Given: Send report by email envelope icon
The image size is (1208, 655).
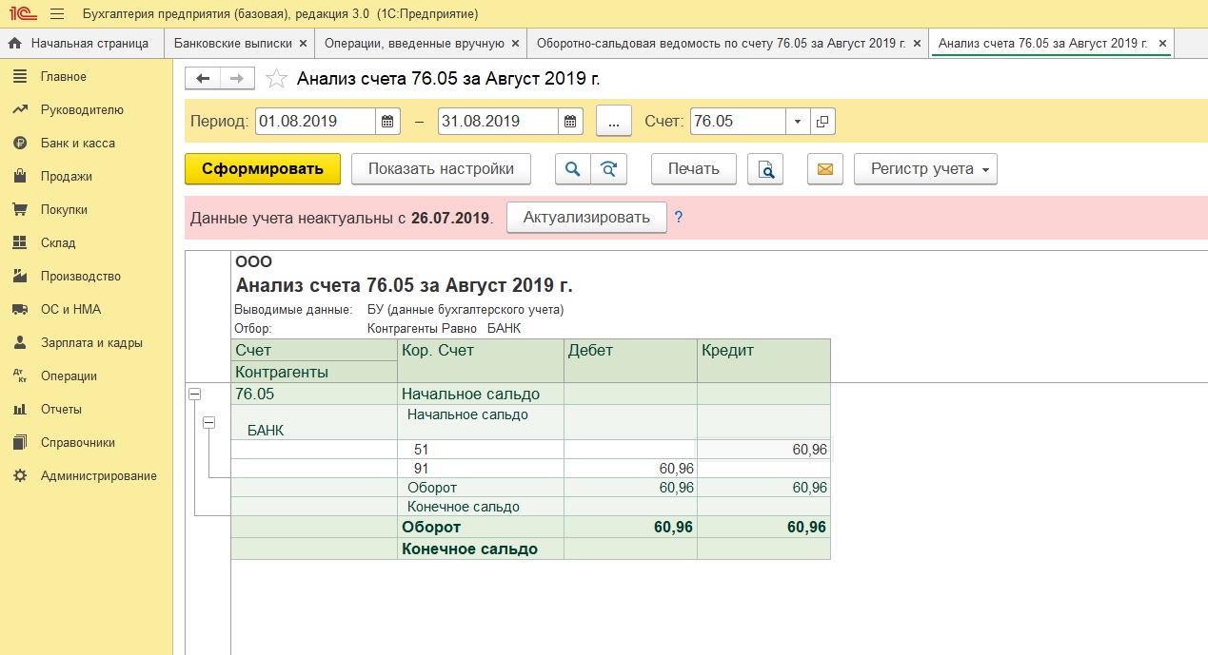Looking at the screenshot, I should 825,169.
